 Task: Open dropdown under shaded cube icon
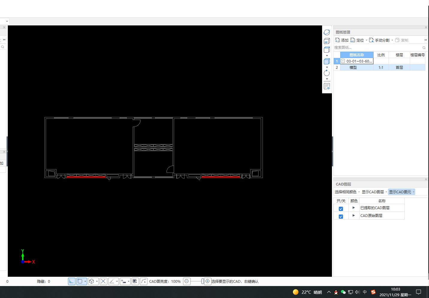point(327,67)
